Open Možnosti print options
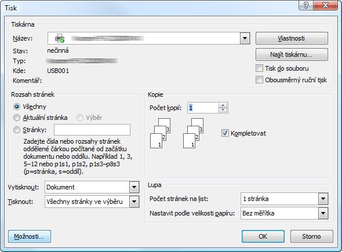The image size is (342, 252). click(x=30, y=236)
